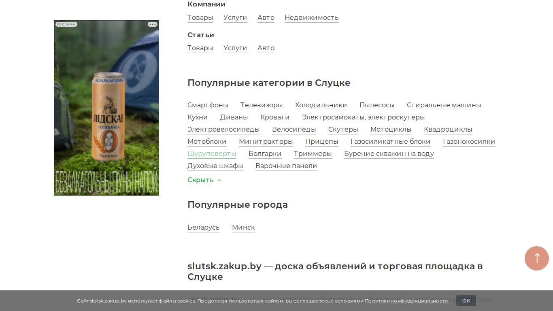Select the Болгарки category
Image resolution: width=553 pixels, height=311 pixels.
pos(265,153)
